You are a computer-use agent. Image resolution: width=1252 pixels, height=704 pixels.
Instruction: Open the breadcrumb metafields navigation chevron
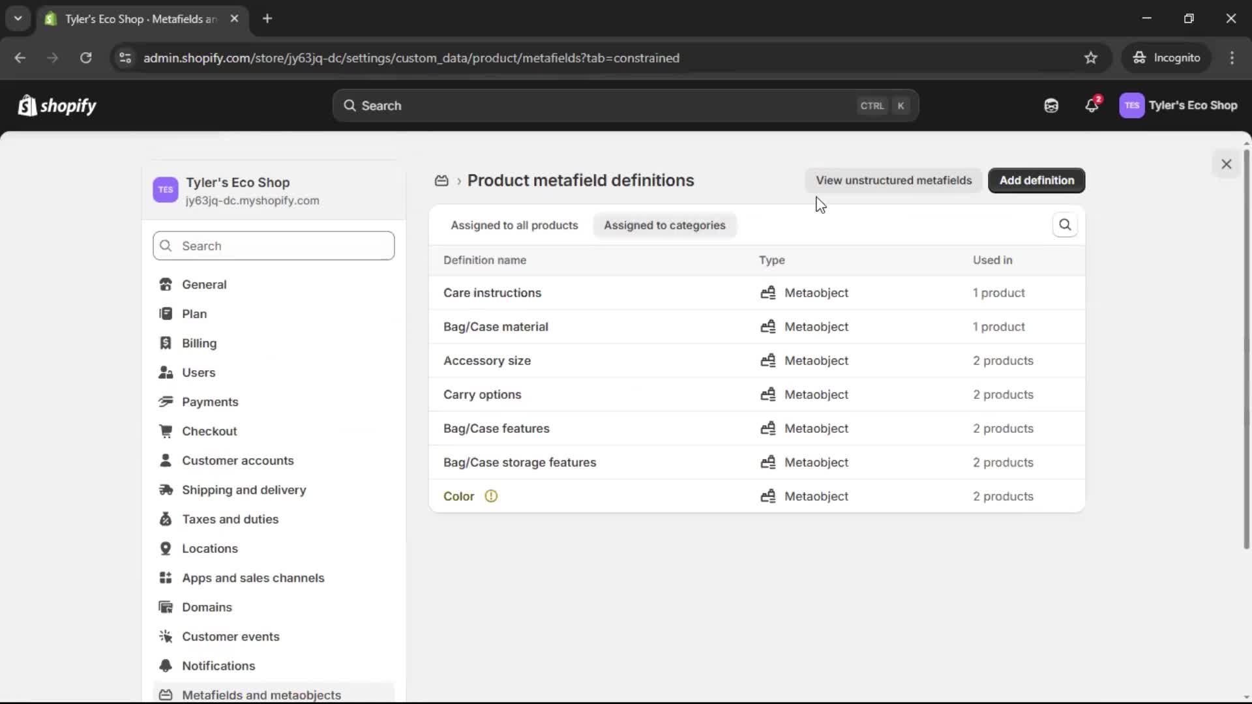(458, 181)
